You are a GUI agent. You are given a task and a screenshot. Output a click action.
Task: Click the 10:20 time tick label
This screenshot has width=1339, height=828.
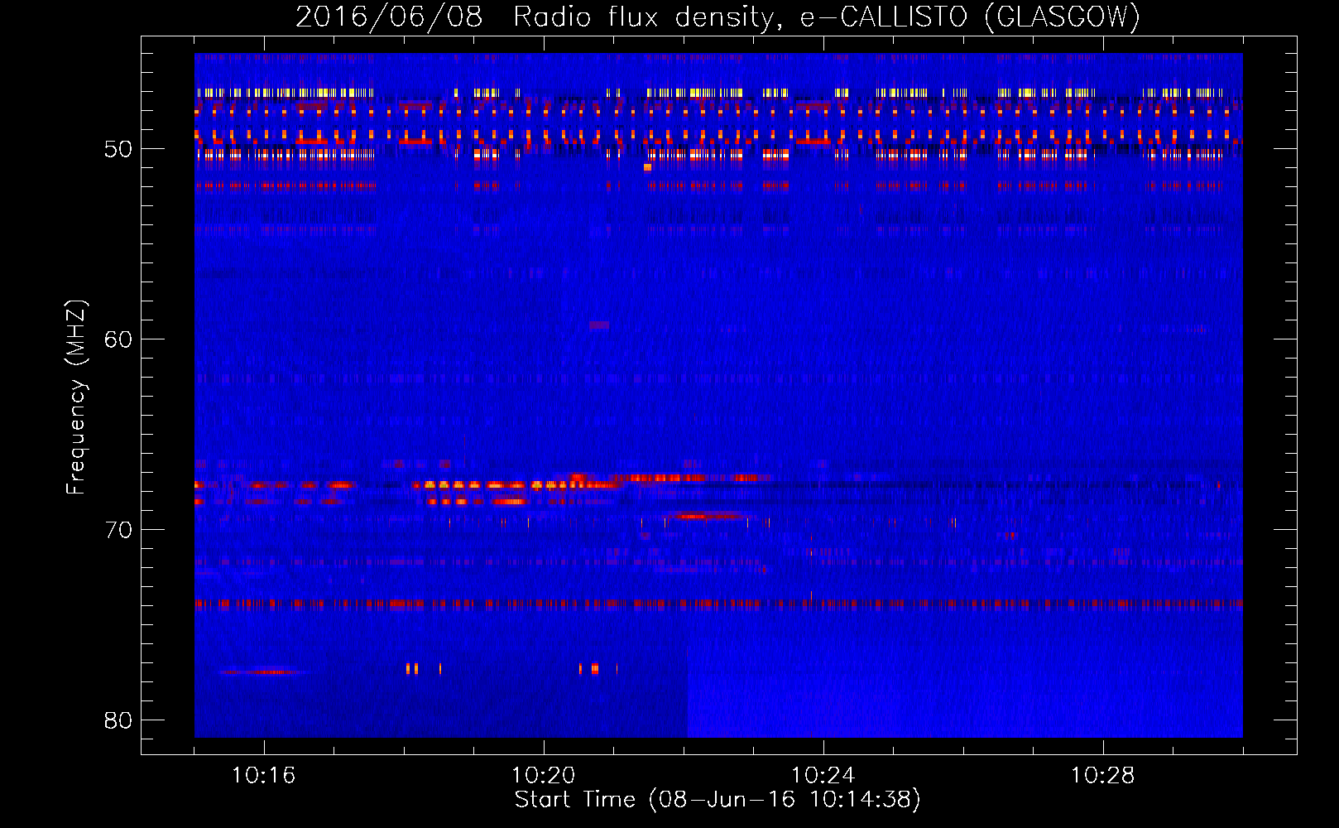(x=543, y=776)
